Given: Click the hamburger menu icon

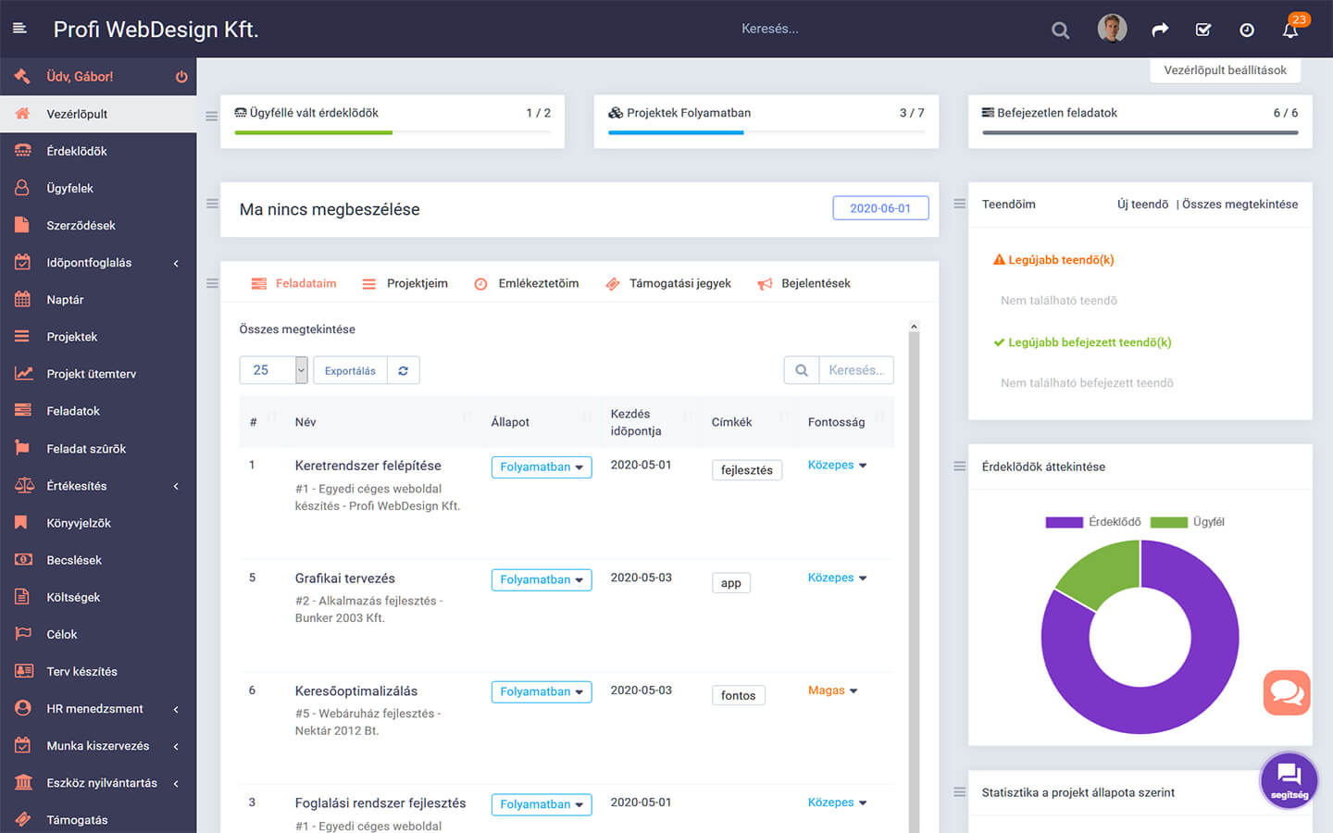Looking at the screenshot, I should (19, 29).
